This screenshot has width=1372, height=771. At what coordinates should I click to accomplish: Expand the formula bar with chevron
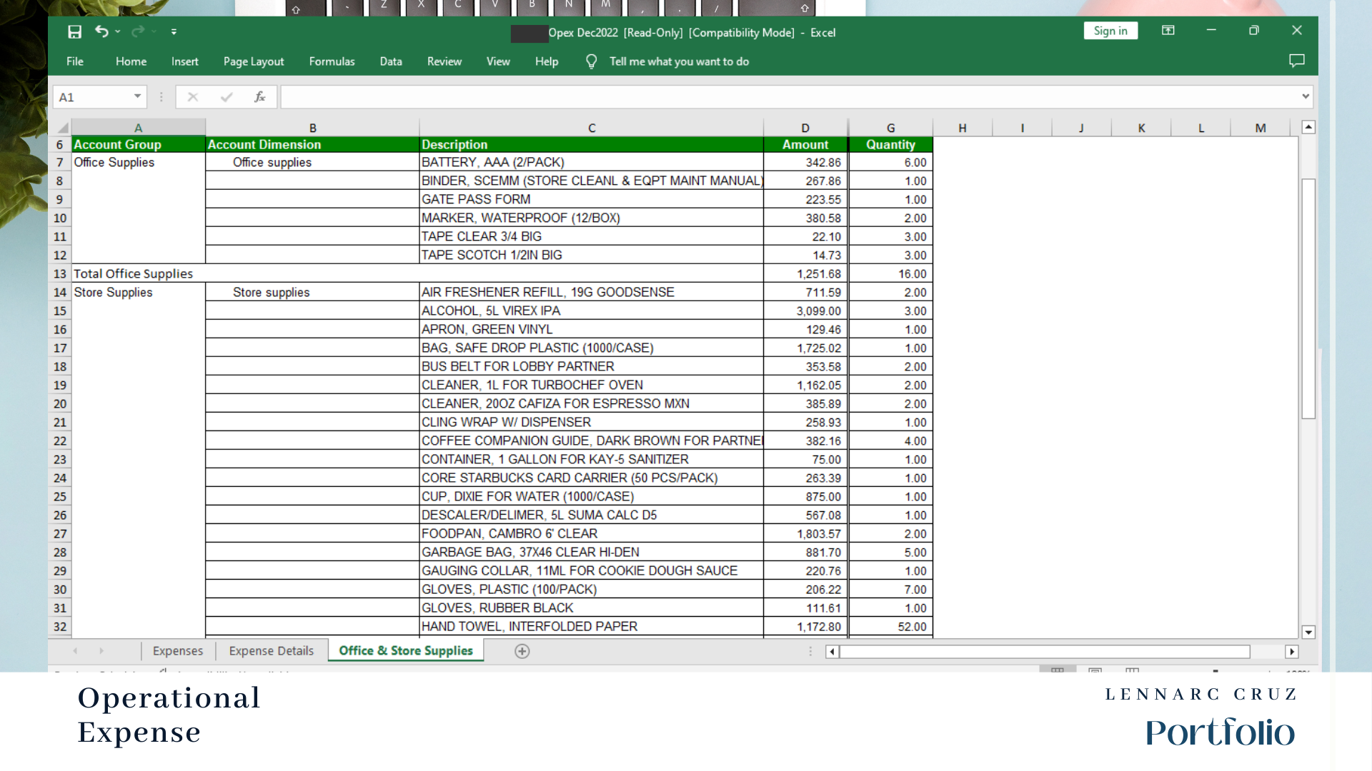(1306, 96)
